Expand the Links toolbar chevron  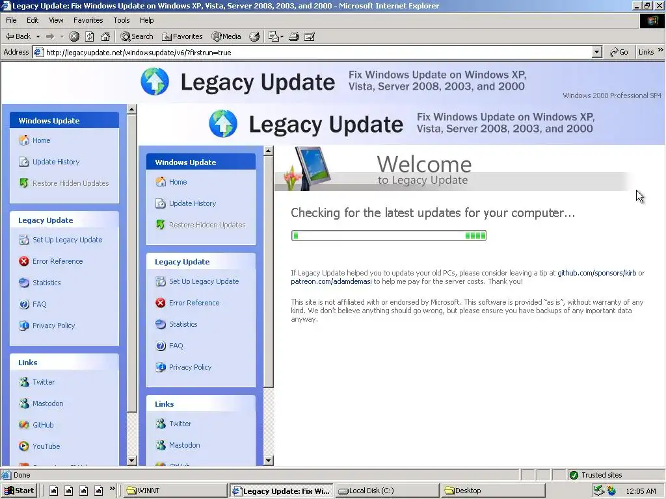661,50
